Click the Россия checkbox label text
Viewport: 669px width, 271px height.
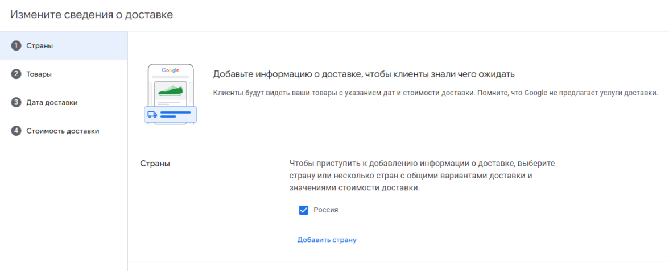(326, 210)
